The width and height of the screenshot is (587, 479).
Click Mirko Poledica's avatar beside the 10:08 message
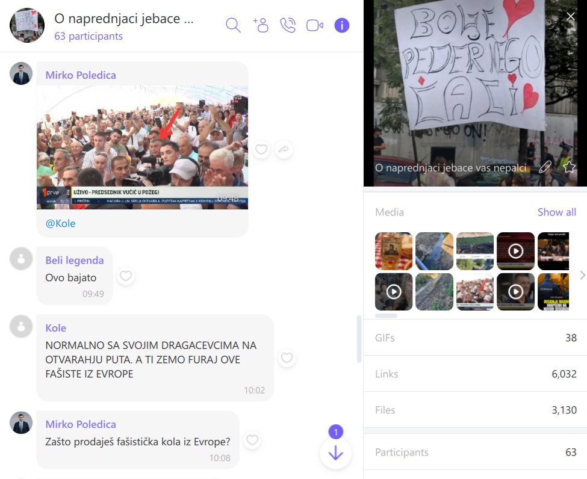(21, 423)
